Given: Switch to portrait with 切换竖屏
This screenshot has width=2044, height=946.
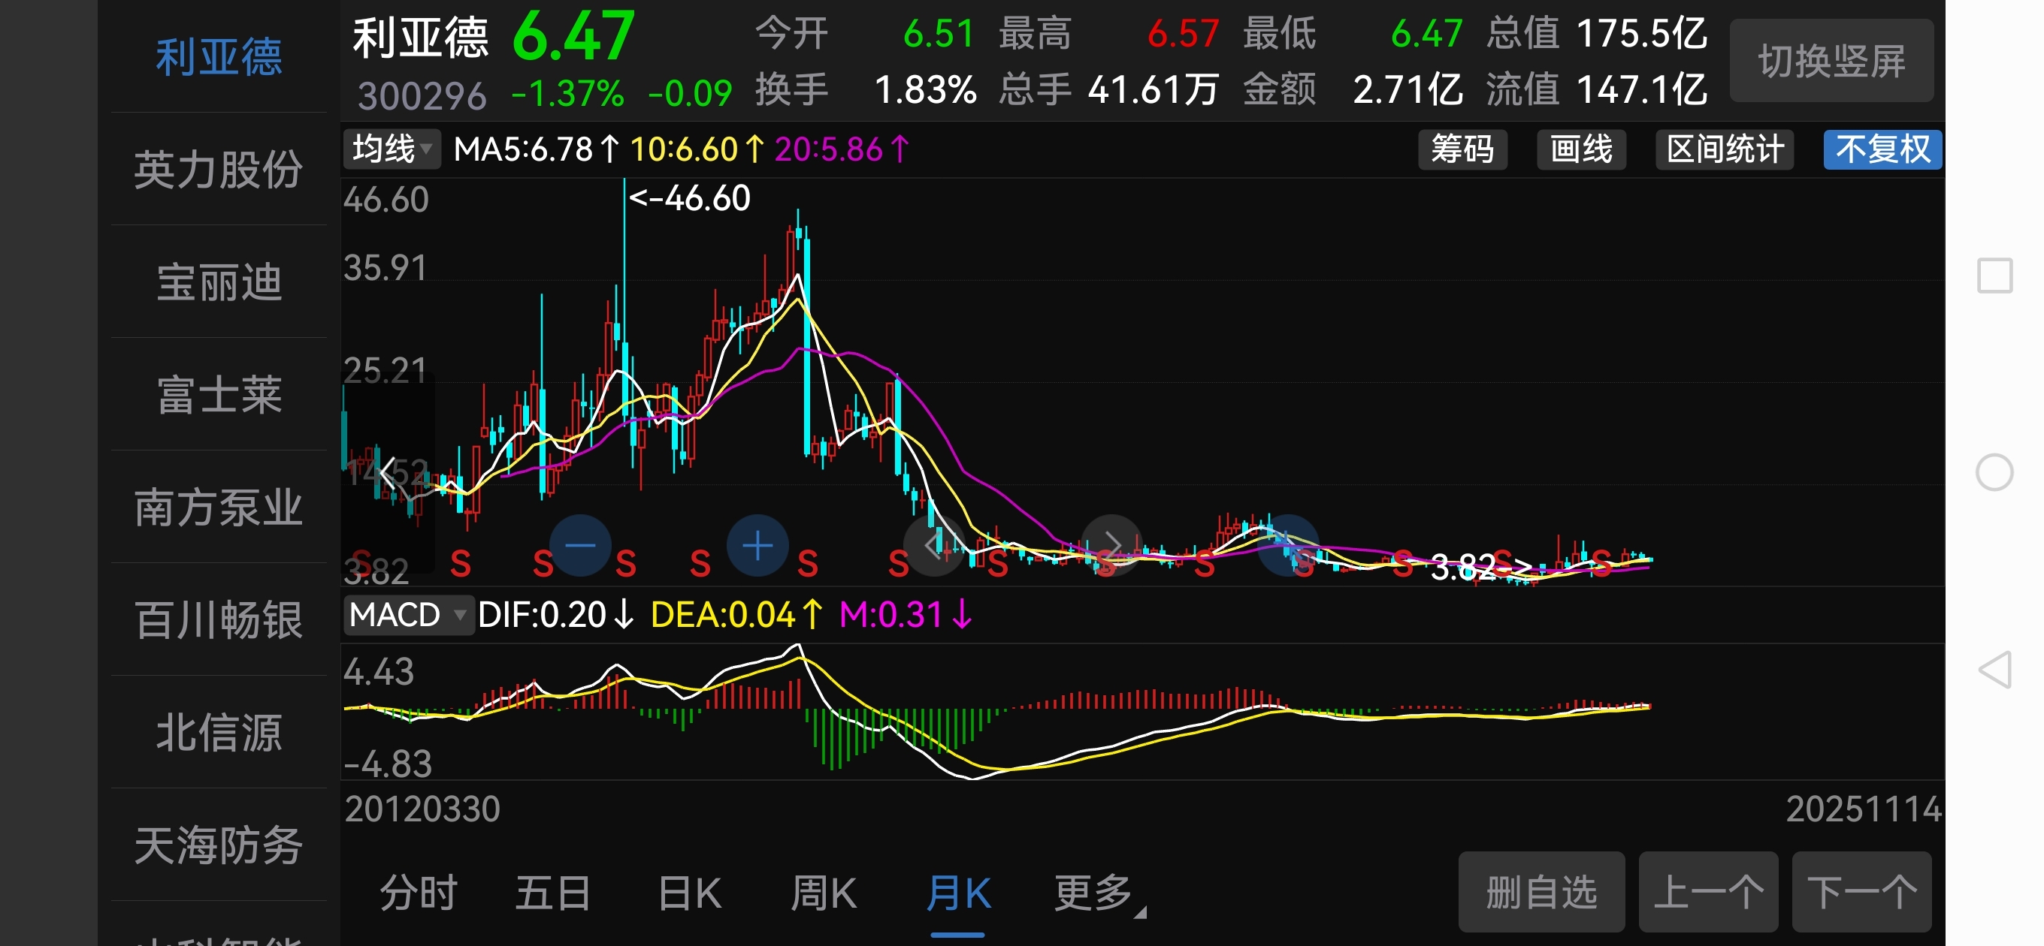Looking at the screenshot, I should [1831, 61].
